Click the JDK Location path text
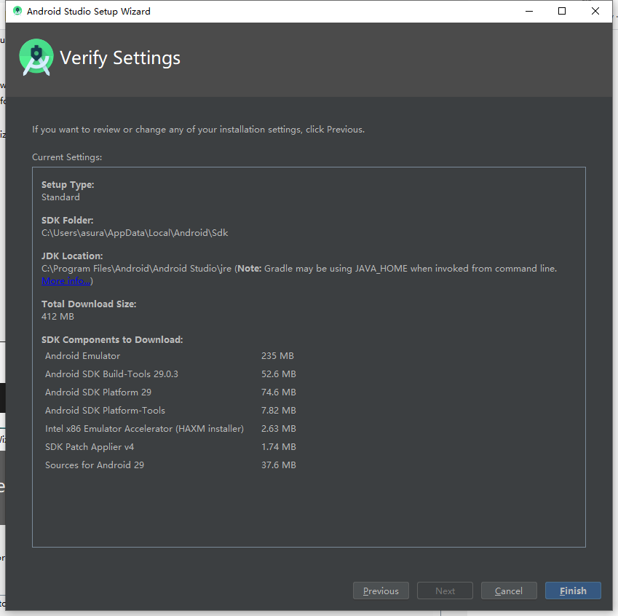The width and height of the screenshot is (618, 616). [137, 269]
